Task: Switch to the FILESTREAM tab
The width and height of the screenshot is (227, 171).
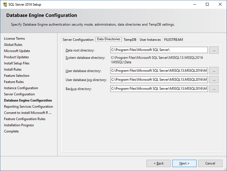Action: [173, 39]
